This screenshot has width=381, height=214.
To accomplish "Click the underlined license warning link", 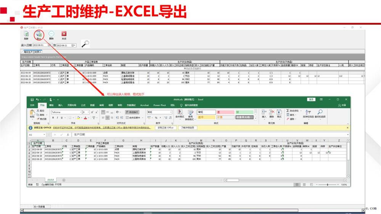I will tap(102, 128).
